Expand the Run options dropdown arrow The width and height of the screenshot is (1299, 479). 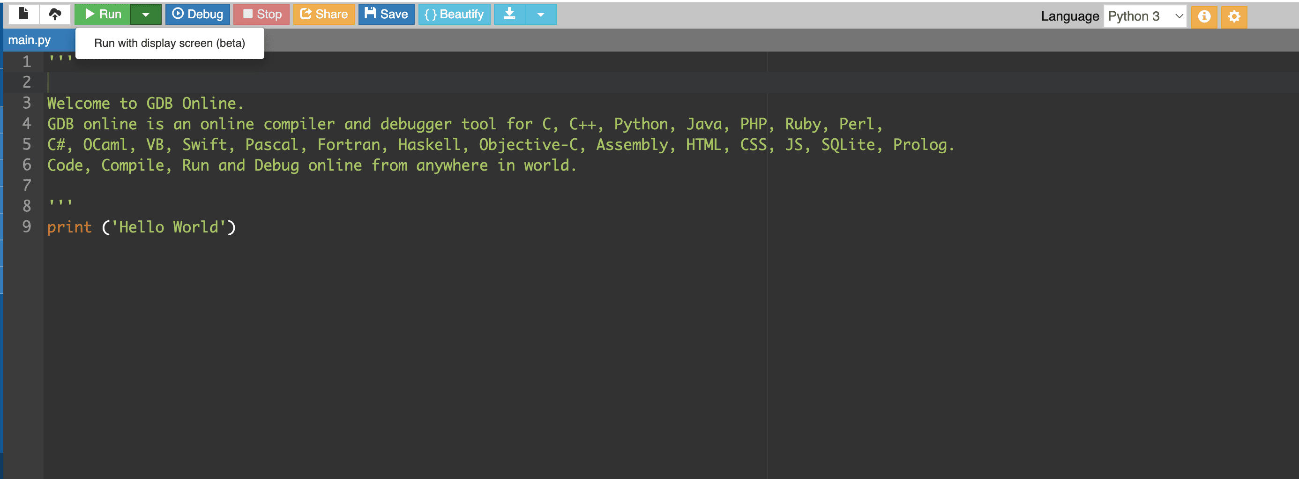click(146, 14)
